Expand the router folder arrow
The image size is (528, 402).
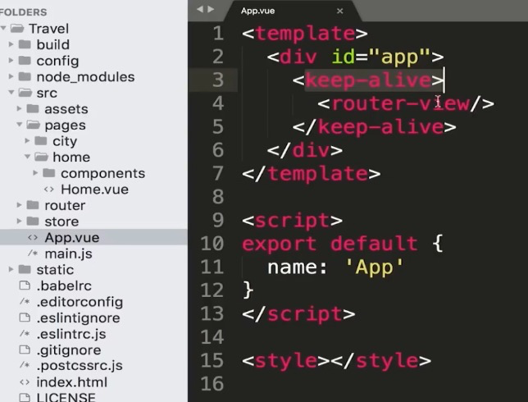pos(19,205)
